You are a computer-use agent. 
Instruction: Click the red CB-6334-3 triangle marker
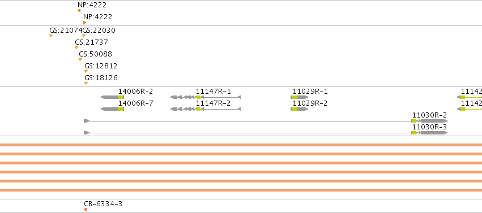click(x=85, y=210)
